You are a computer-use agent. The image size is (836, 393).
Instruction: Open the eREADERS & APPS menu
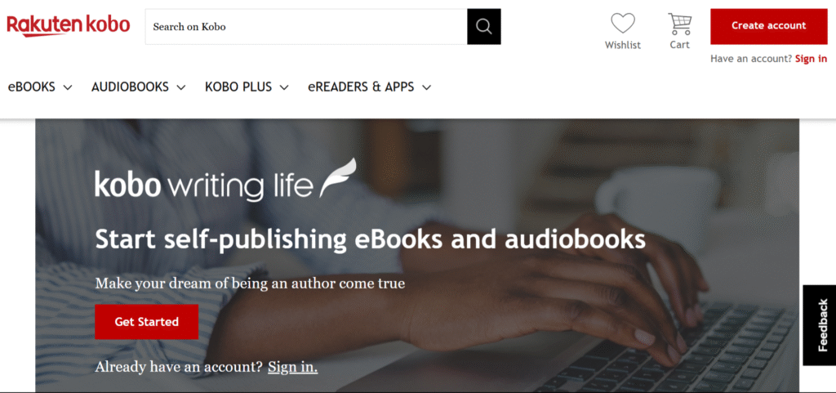[x=361, y=87]
